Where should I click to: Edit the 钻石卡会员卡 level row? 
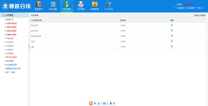(x=172, y=36)
